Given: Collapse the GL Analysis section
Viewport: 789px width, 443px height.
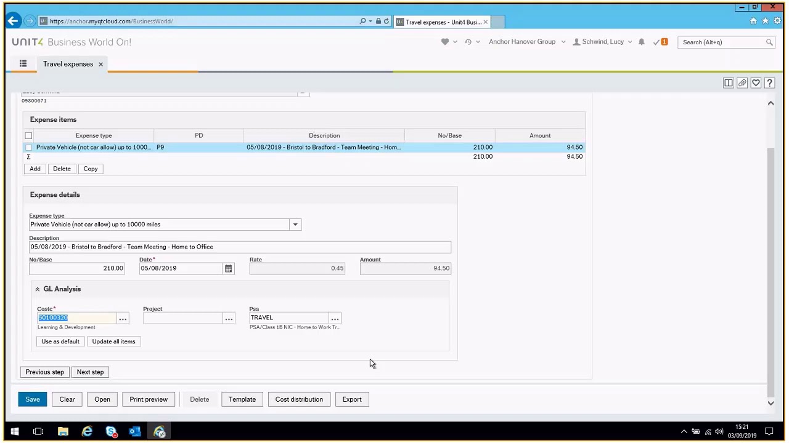Looking at the screenshot, I should tap(38, 289).
